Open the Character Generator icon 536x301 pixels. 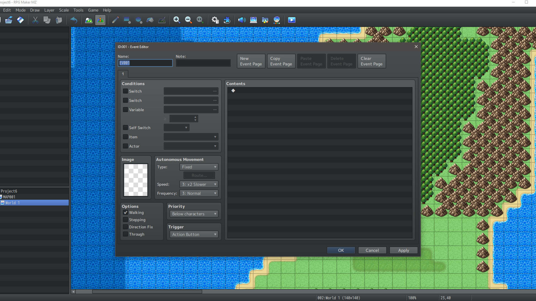pos(277,20)
